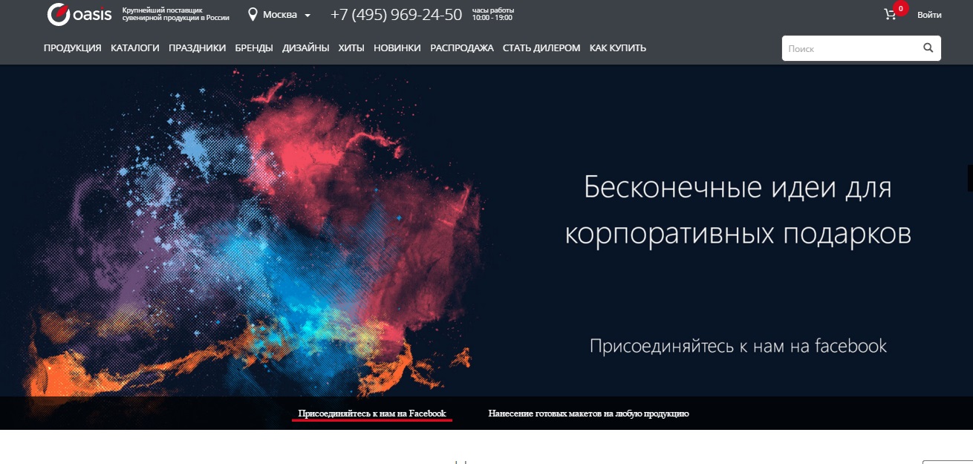The image size is (973, 464).
Task: Go to the НОВИНКИ section
Action: coord(397,48)
